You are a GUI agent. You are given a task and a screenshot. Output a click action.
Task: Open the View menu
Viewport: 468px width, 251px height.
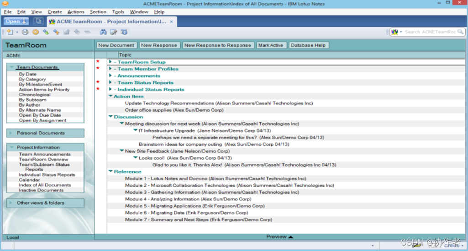(37, 12)
